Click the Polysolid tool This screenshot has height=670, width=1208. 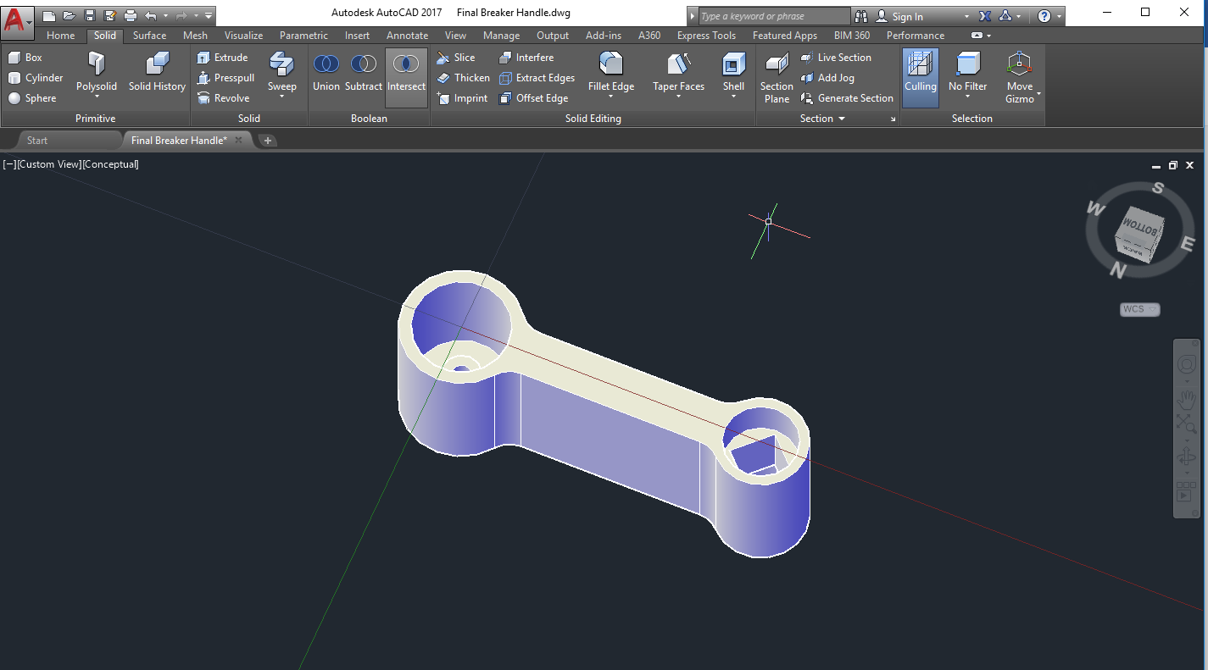97,71
